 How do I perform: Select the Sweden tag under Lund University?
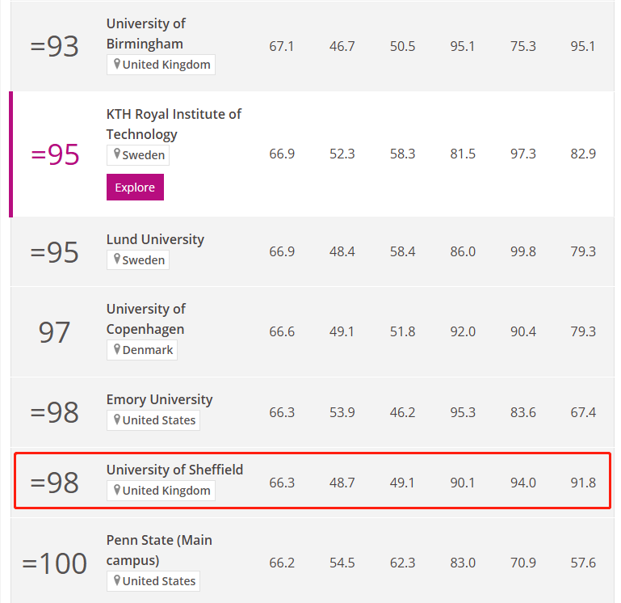point(138,260)
